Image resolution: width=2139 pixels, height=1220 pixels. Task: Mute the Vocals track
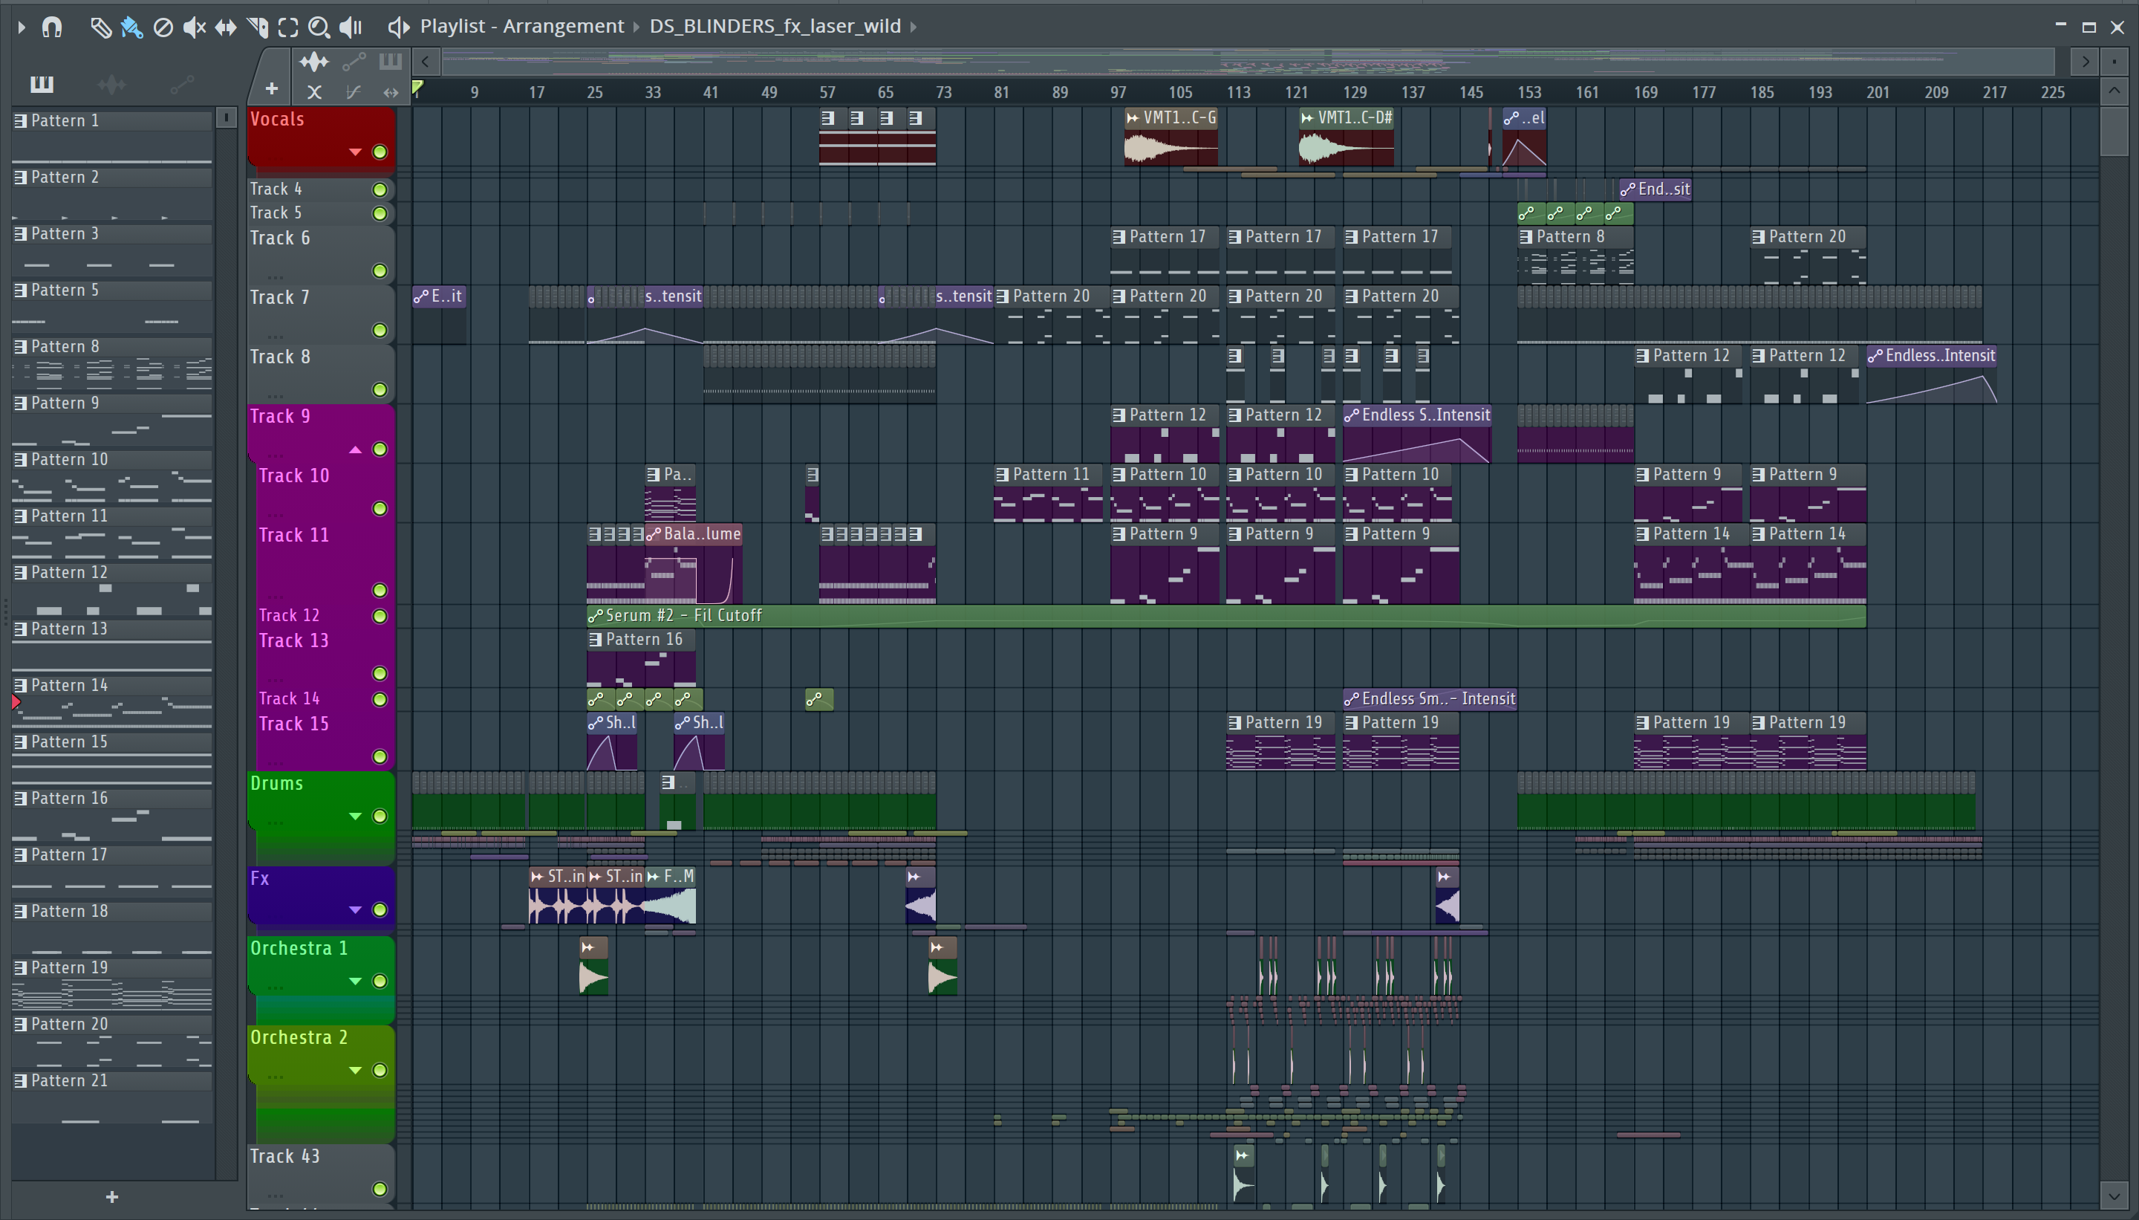[x=380, y=152]
